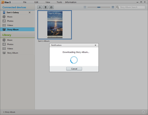Click the add (+) story album button
Screen dimensions: 148x115
click(40, 7)
